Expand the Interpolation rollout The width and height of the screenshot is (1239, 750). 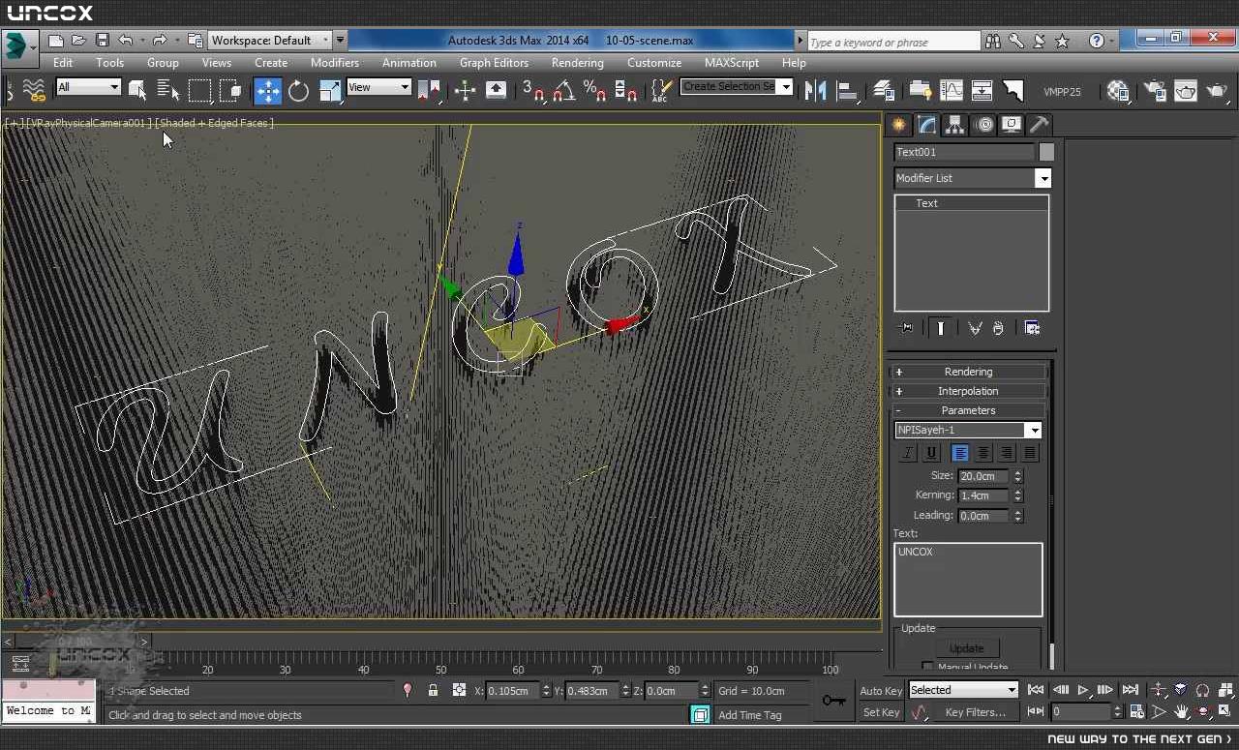[968, 391]
